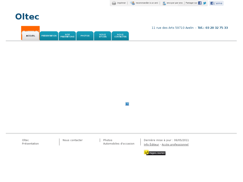This screenshot has height=182, width=243.
Task: Click 'Dernière mise à jour : 06/05/2011' text
Action: pyautogui.click(x=166, y=140)
